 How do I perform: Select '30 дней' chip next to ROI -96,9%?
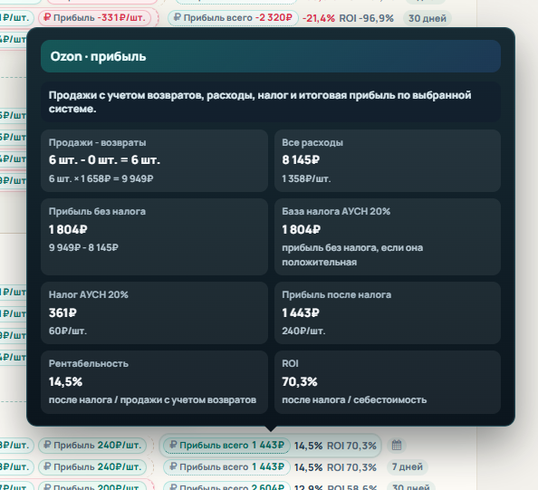428,18
